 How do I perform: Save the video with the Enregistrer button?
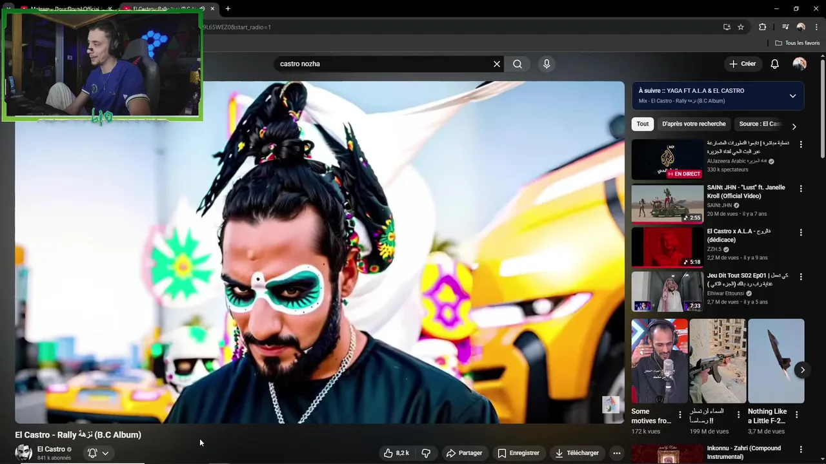[x=519, y=453]
